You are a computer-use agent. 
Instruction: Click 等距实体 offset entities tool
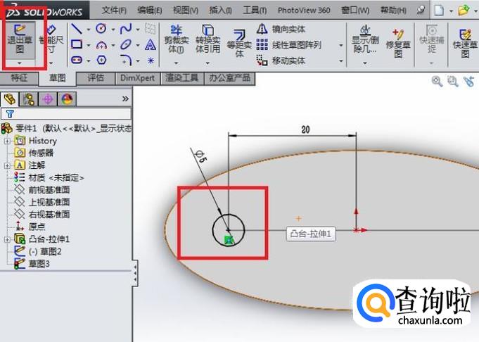239,43
